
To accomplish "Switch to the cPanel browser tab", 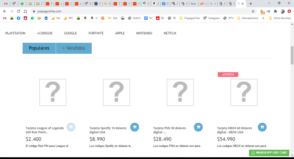I will (203, 4).
